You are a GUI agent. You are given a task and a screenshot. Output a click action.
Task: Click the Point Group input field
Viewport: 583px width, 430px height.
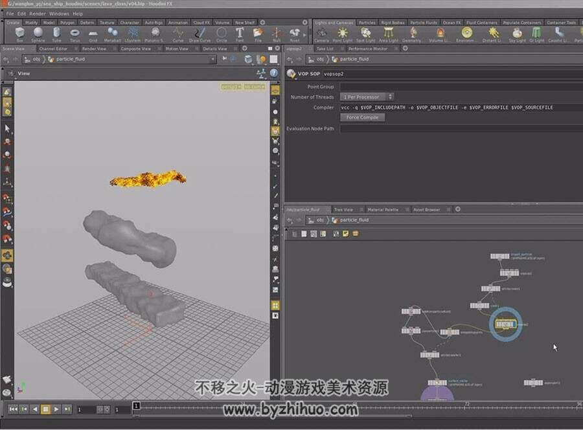(x=461, y=87)
